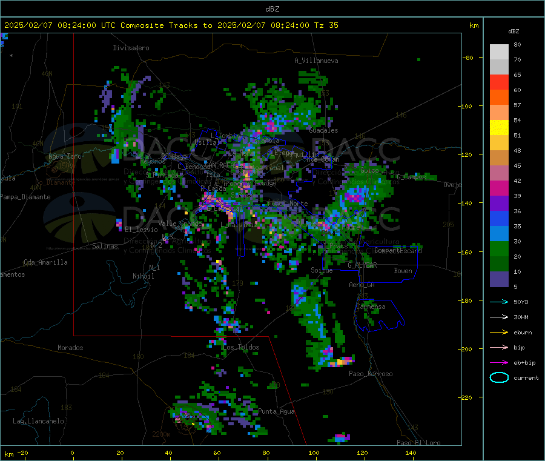The width and height of the screenshot is (545, 461).
Task: Select the 60-65 dBZ red color swatch
Action: (x=499, y=82)
